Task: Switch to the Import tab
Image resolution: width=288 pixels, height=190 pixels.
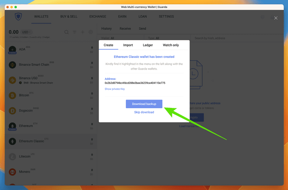Action: tap(128, 45)
